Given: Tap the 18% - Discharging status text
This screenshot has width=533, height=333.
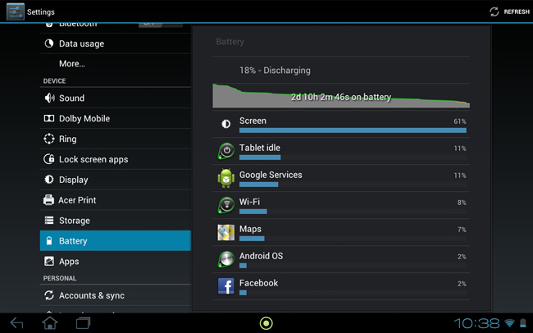Looking at the screenshot, I should (x=275, y=71).
